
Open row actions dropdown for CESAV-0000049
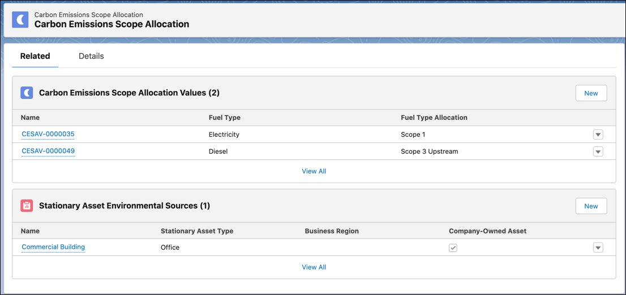pyautogui.click(x=598, y=151)
